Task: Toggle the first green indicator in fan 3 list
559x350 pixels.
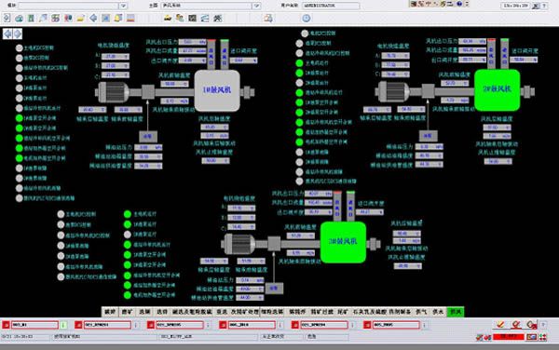Action: click(x=128, y=214)
